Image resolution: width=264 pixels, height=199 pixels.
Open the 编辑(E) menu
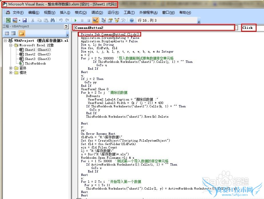point(34,13)
